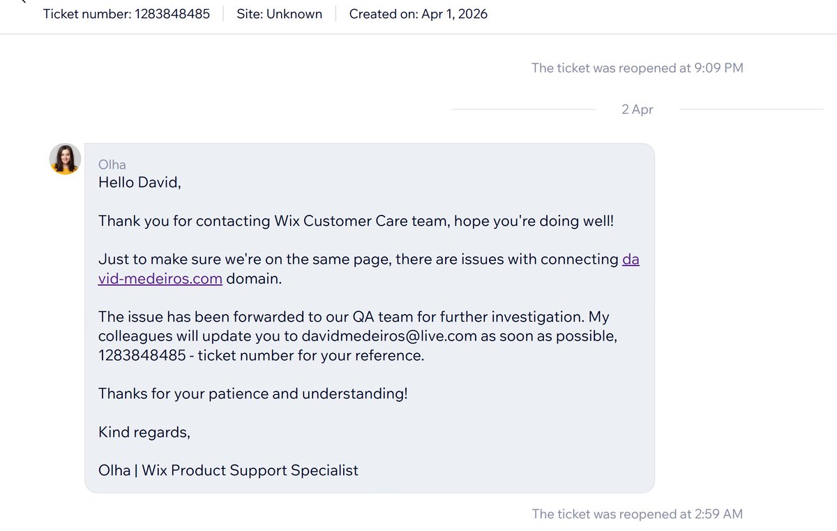
Task: Click the ticket reopened at 2:59 AM notice
Action: pyautogui.click(x=638, y=514)
